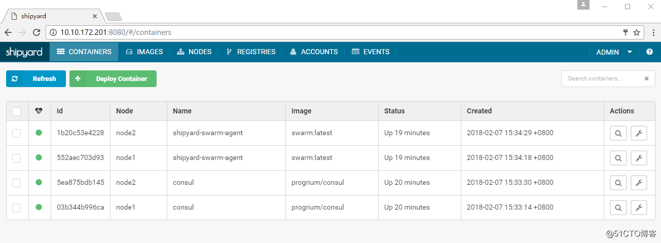Click container id 552aec703d93
The height and width of the screenshot is (243, 661).
[80, 158]
